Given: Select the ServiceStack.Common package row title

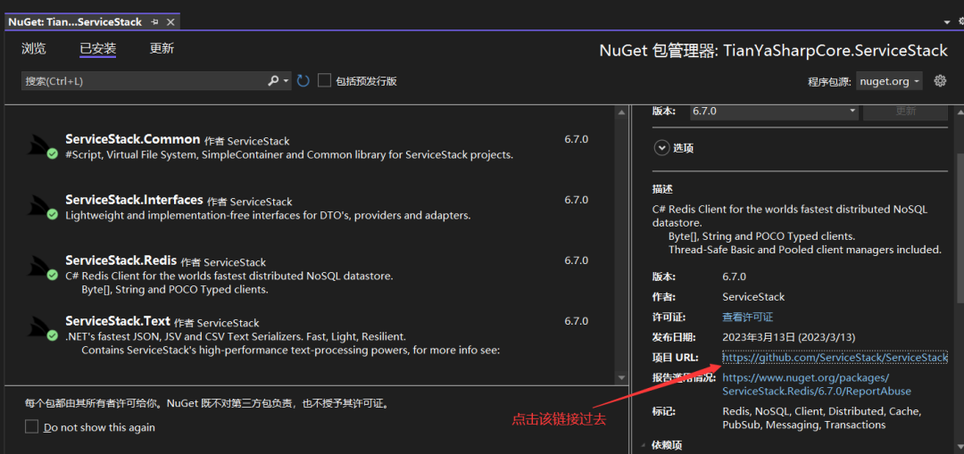Looking at the screenshot, I should (x=132, y=139).
